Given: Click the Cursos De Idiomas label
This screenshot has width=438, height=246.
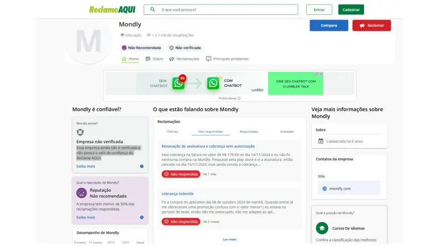Looking at the screenshot, I should (x=348, y=228).
